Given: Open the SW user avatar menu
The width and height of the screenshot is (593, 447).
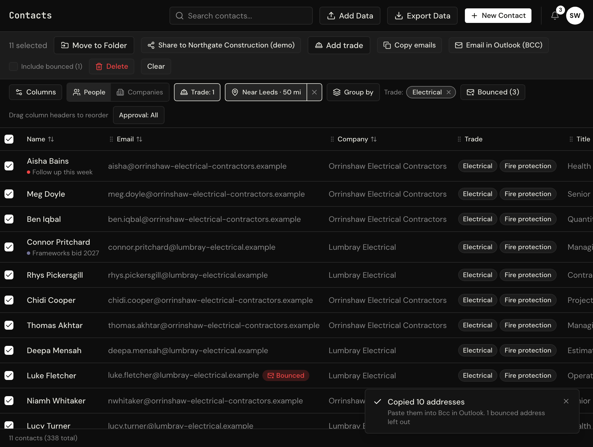Looking at the screenshot, I should point(575,16).
